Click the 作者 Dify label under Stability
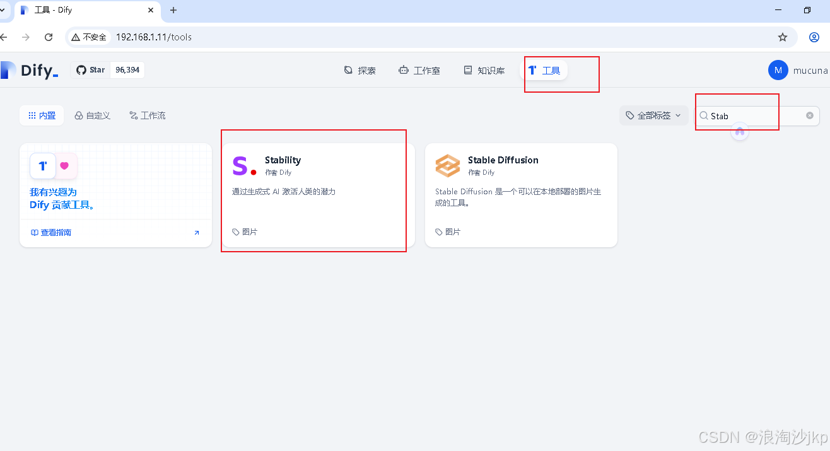Image resolution: width=830 pixels, height=451 pixels. (278, 172)
